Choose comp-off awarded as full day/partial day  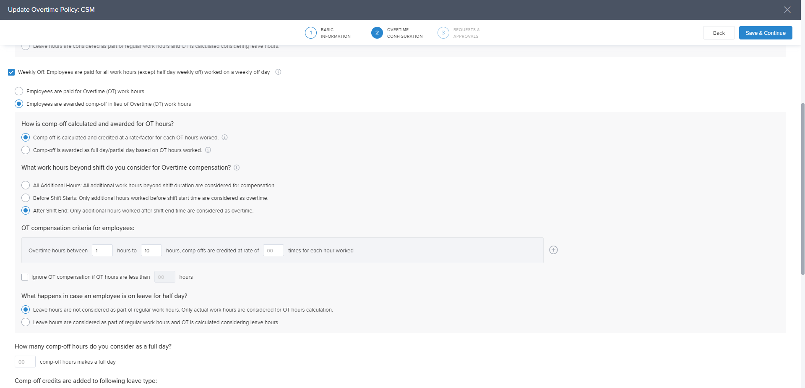pos(26,150)
